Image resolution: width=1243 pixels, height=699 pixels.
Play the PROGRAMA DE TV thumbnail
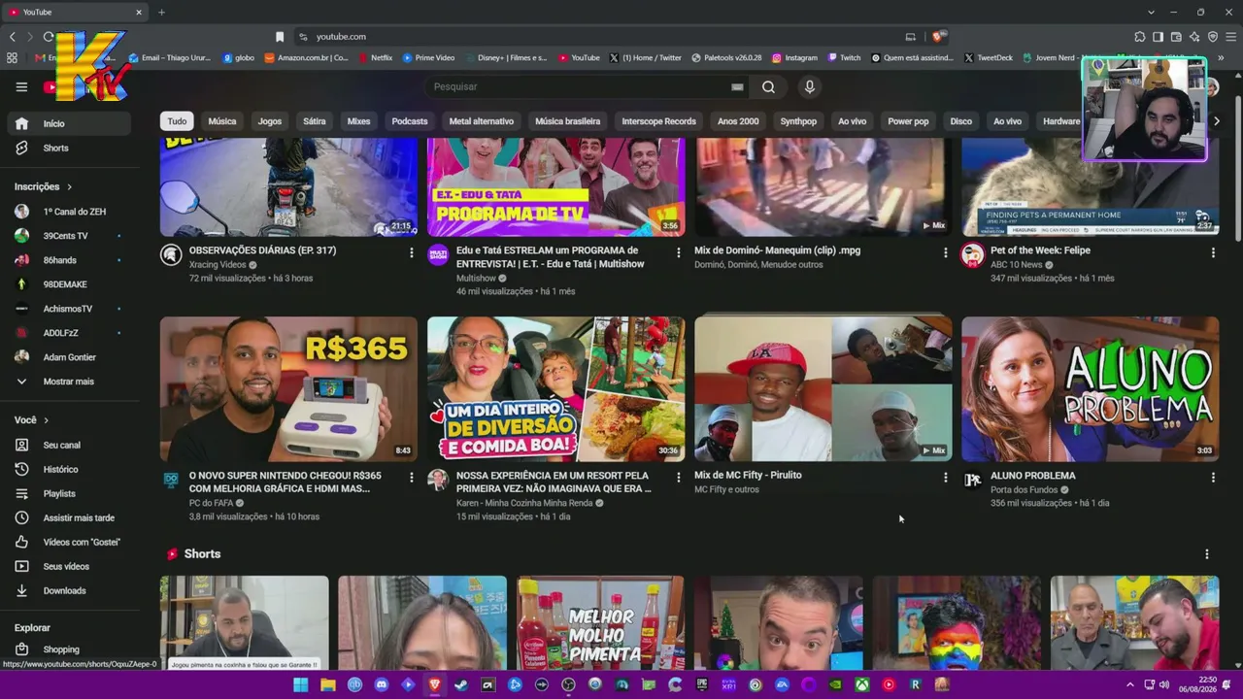555,187
